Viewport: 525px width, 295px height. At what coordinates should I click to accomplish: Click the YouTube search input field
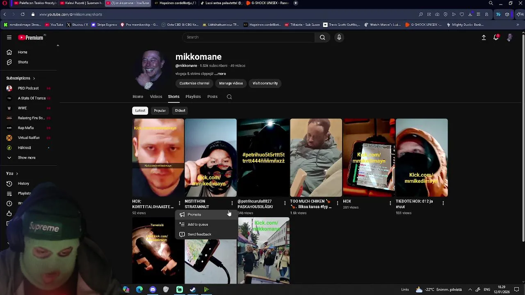coord(249,37)
